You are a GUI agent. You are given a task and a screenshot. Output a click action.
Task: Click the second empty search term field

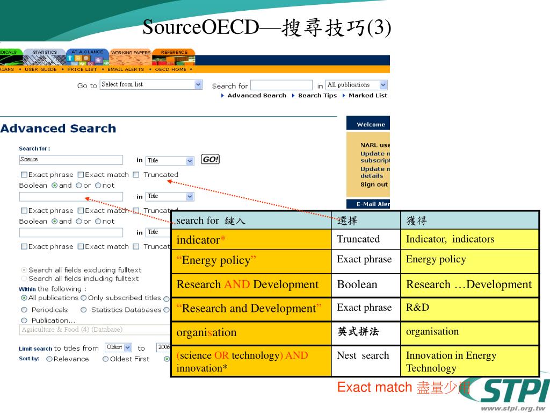(71, 197)
